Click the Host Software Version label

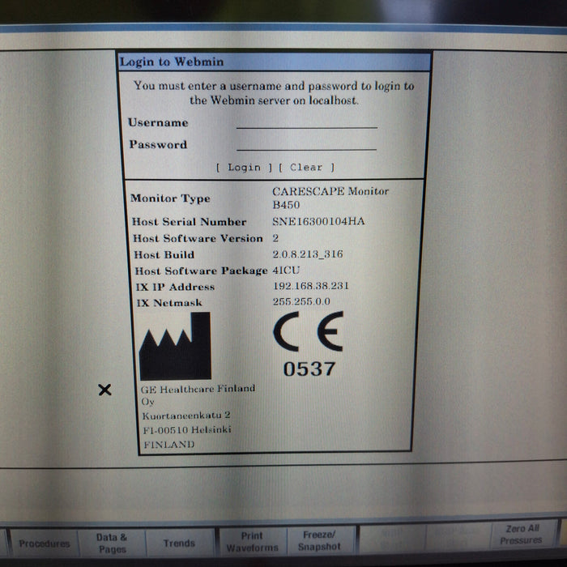[x=198, y=238]
